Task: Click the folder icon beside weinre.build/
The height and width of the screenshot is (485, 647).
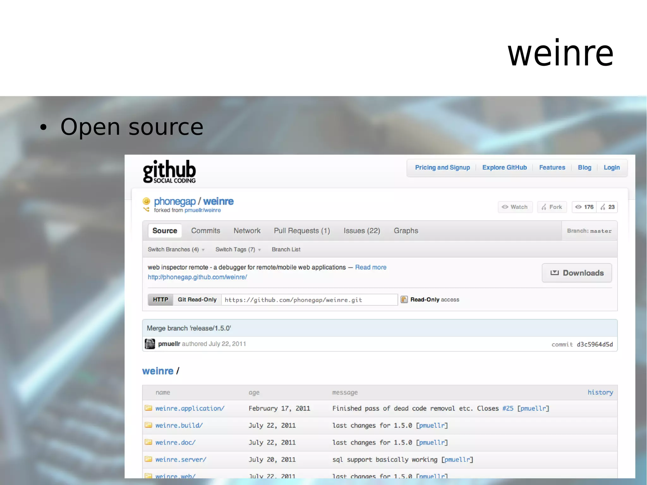Action: click(x=148, y=425)
